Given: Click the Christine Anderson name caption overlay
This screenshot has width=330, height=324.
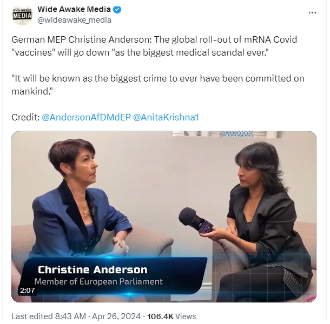Looking at the screenshot, I should click(x=93, y=269).
